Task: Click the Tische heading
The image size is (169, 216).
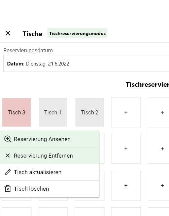Action: pos(32,34)
